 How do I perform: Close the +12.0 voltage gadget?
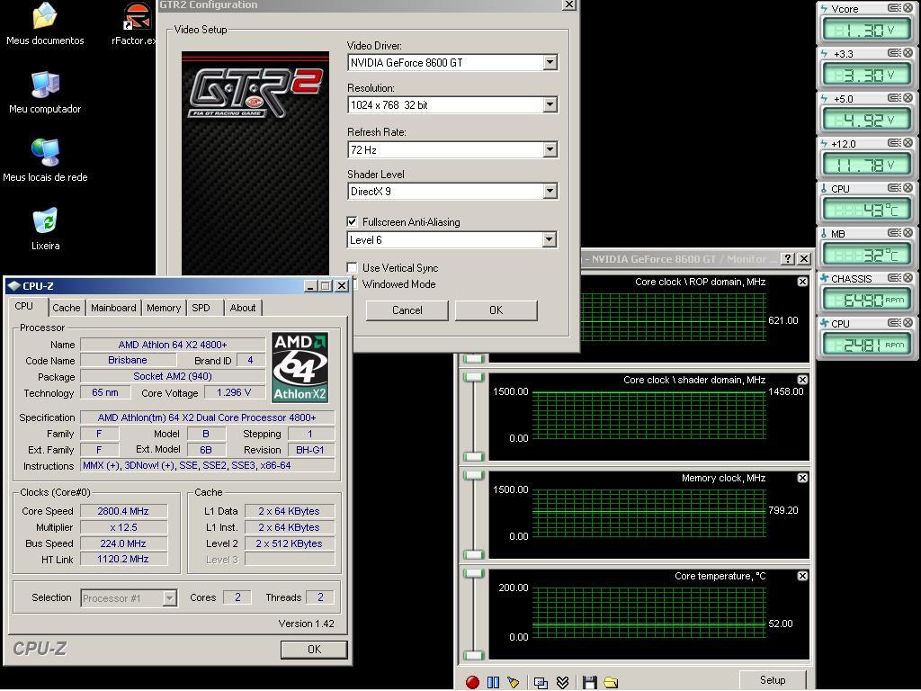(x=908, y=143)
